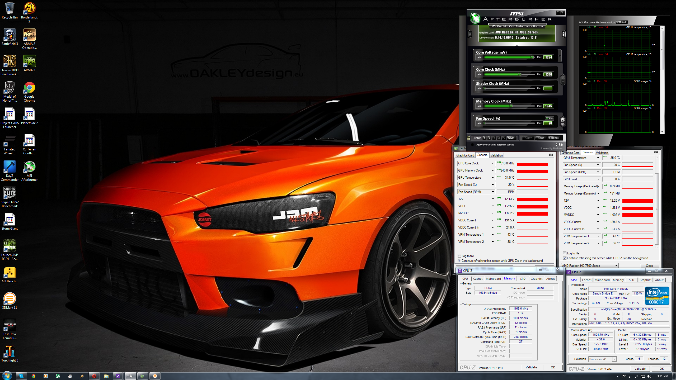Open Afterburner Settings
Screen dimensions: 676x380
pyautogui.click(x=554, y=138)
